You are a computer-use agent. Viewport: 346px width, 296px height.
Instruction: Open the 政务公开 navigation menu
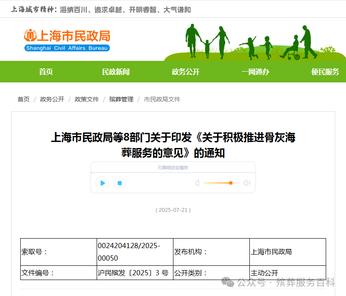[185, 72]
